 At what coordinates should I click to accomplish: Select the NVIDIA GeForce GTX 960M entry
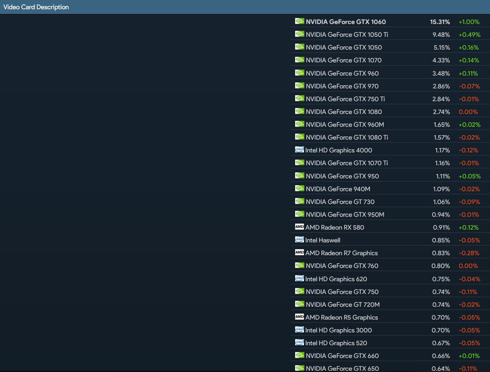point(345,124)
